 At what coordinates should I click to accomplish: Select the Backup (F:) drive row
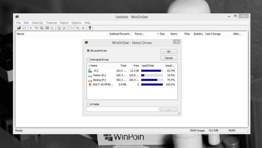[131, 80]
